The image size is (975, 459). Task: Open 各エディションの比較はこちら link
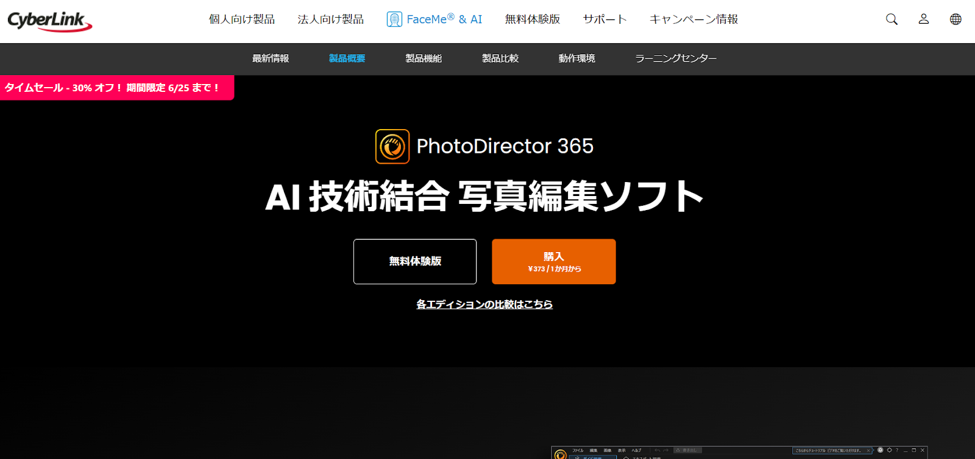tap(484, 304)
